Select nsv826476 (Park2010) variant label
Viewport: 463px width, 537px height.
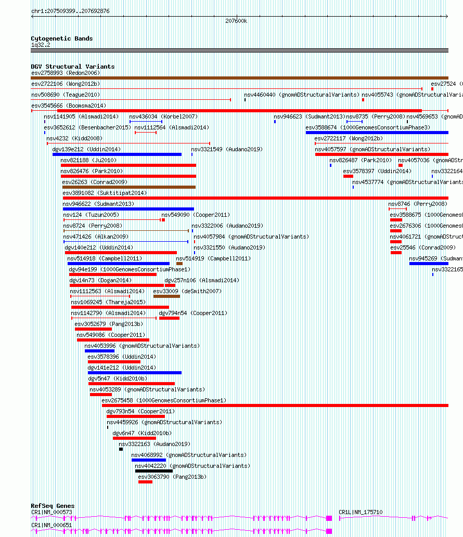coord(92,172)
